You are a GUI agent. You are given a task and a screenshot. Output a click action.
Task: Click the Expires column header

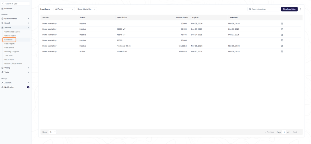tap(195, 17)
